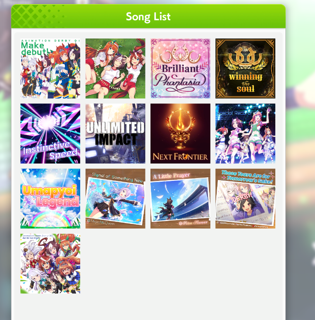Viewport: 315px width, 320px height.
Task: Choose the Next Frontier trophy cover
Action: tap(180, 133)
